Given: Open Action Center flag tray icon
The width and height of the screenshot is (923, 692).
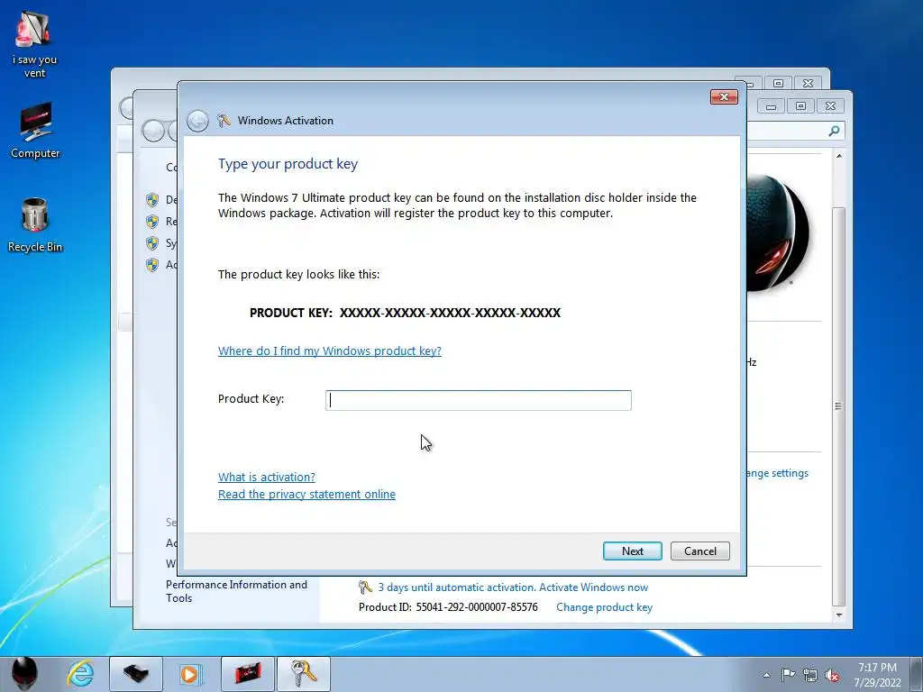Looking at the screenshot, I should tap(788, 674).
